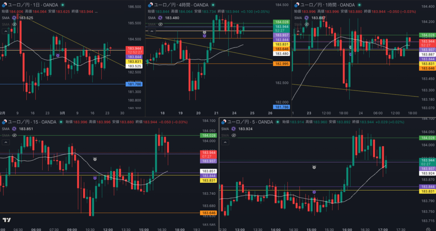Collapse the indicator legend on the daily chart
Image resolution: width=436 pixels, height=231 pixels.
5,31
